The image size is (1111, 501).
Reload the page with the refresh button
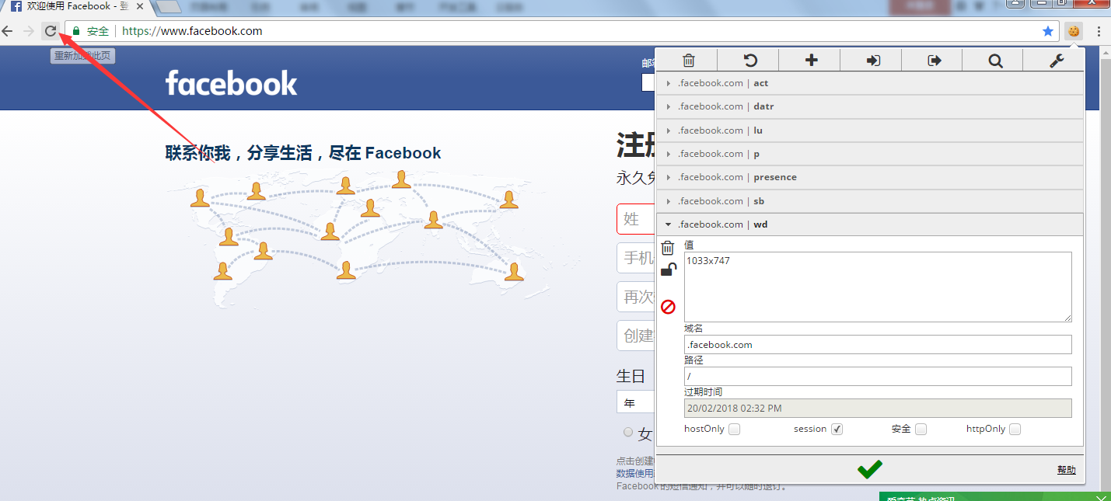pos(51,31)
